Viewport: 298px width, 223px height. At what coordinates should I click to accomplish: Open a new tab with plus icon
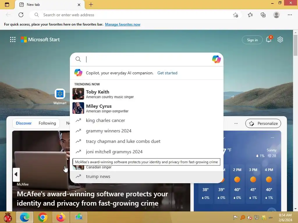(91, 5)
